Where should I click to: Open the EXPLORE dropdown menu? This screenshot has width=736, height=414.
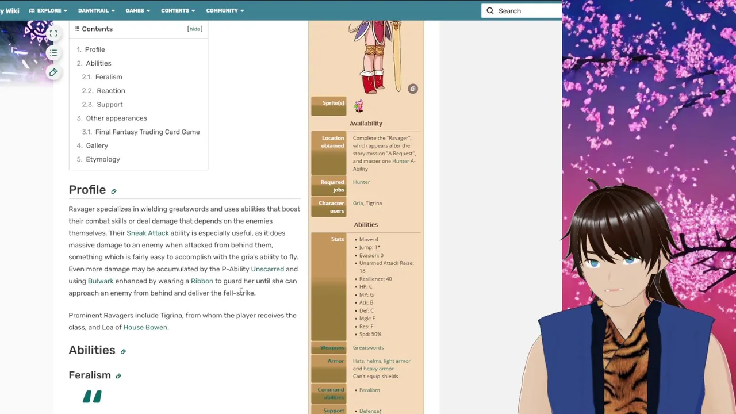tap(48, 10)
